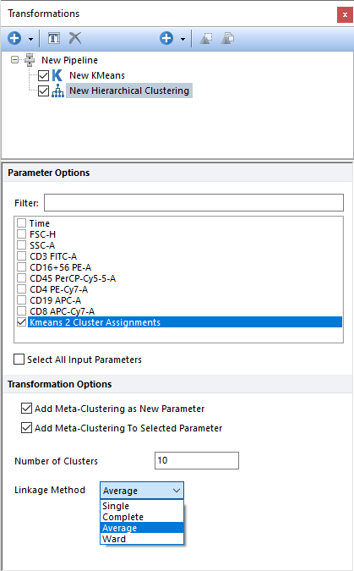Open dropdown arrow beside second plus icon
This screenshot has height=571, width=354.
(x=182, y=39)
